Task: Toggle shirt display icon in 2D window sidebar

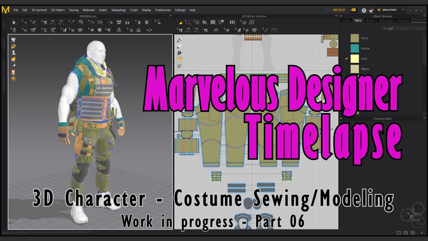Action: 180,46
